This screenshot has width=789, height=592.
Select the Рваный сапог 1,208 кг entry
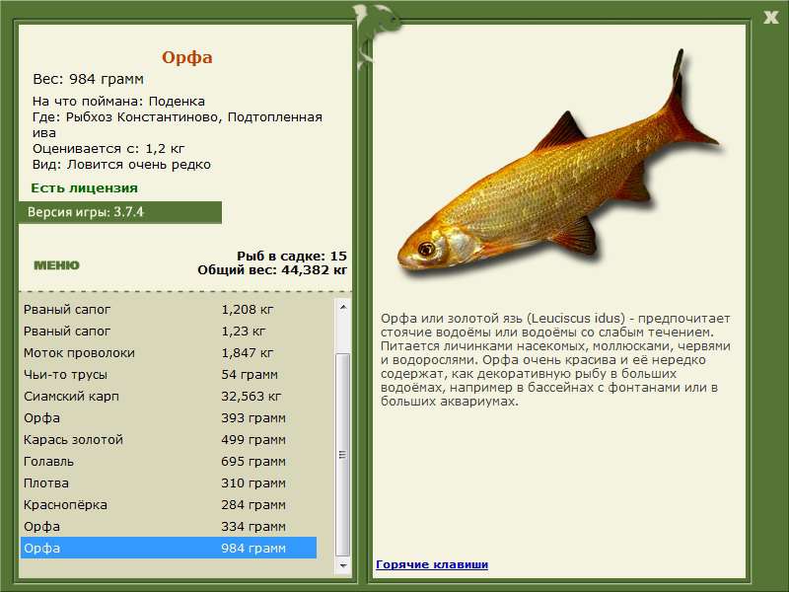168,310
